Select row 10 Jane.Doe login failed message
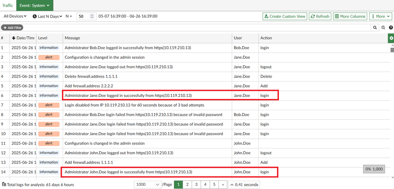The height and width of the screenshot is (189, 394). point(144,134)
